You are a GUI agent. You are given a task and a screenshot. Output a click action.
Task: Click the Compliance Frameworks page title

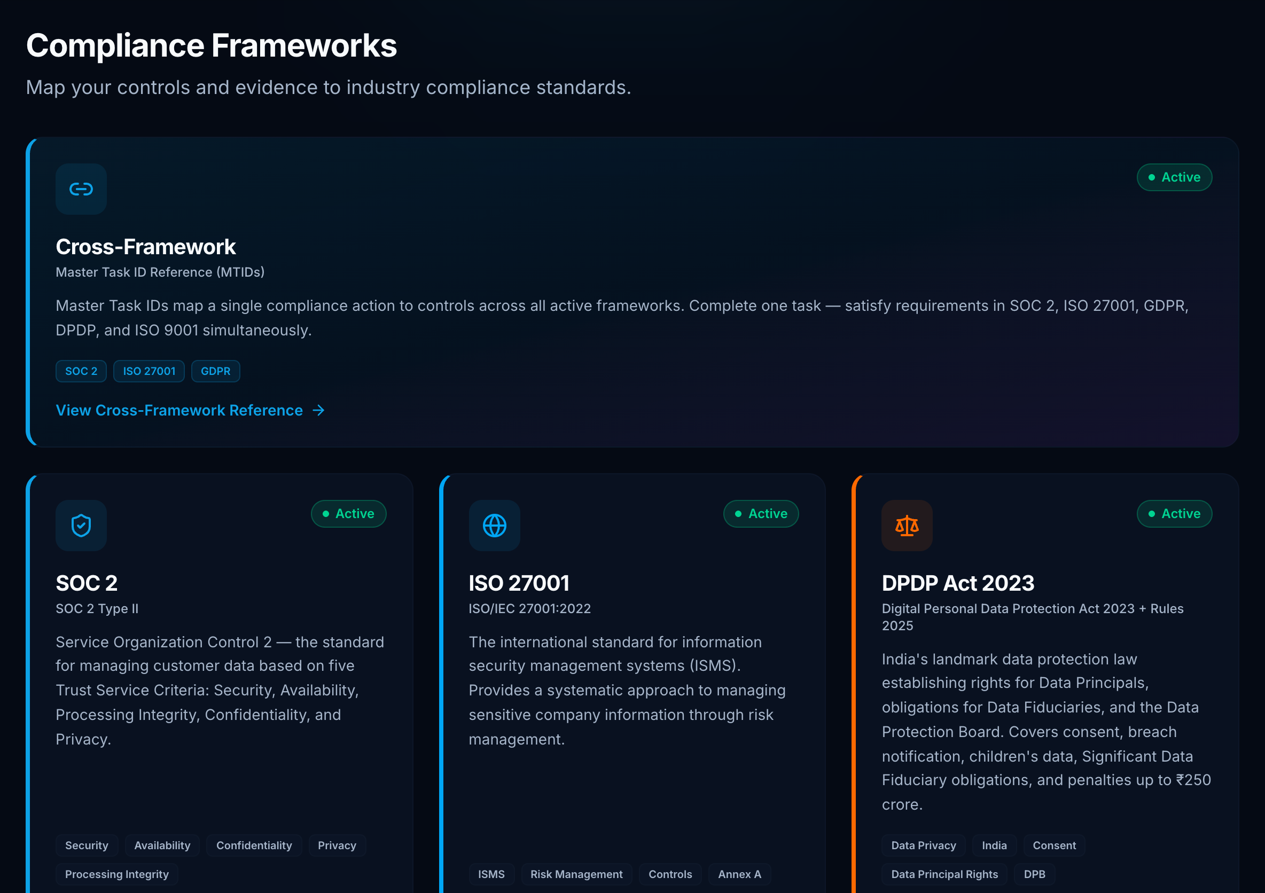212,45
